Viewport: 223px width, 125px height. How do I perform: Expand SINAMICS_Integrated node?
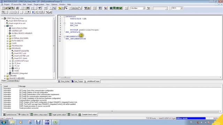[8, 73]
